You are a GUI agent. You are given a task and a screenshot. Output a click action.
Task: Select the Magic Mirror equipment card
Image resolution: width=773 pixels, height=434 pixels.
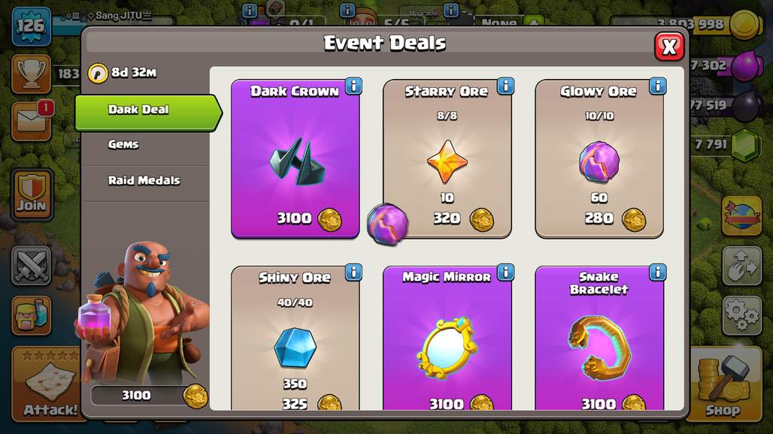pyautogui.click(x=447, y=338)
